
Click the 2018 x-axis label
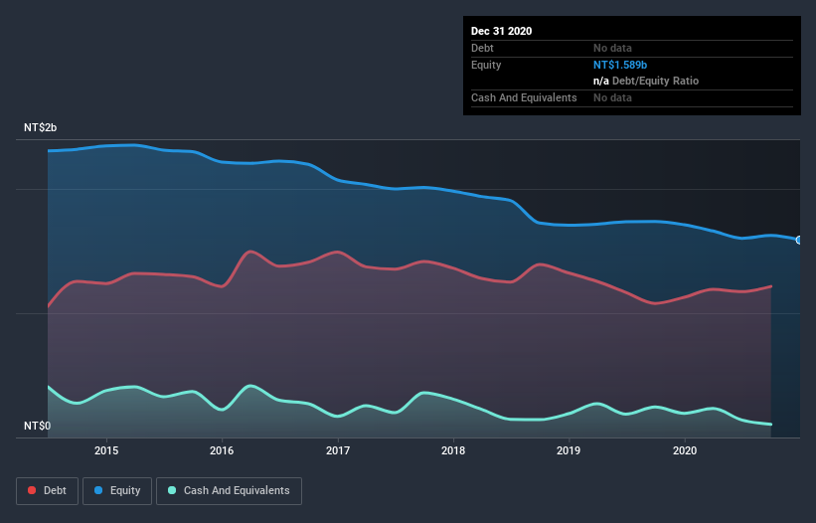tap(453, 450)
